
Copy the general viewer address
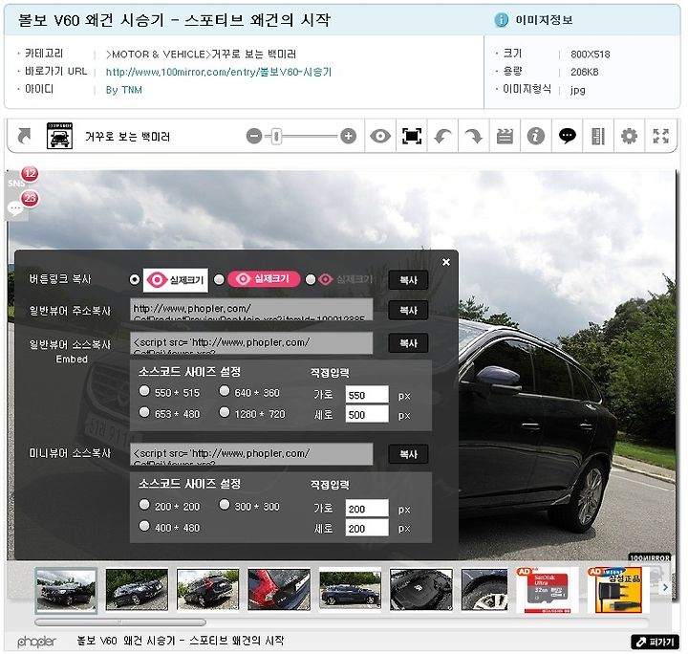pos(409,310)
